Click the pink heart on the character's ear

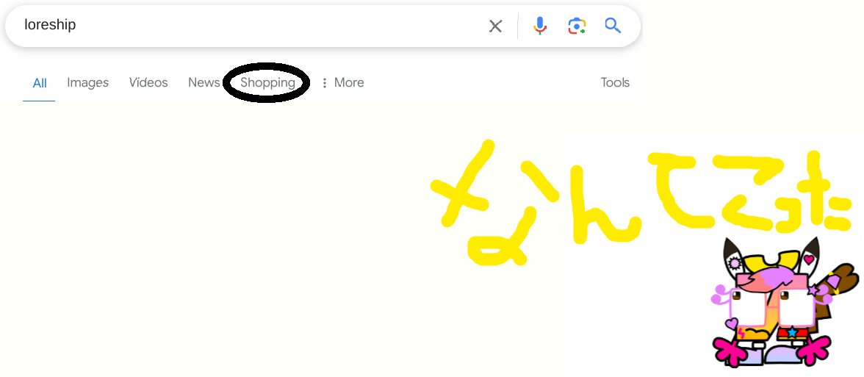tap(808, 258)
